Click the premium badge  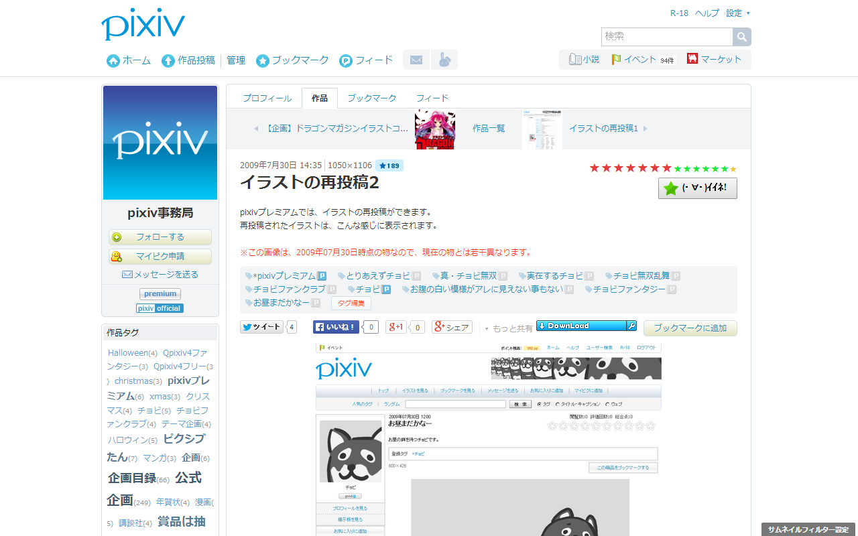160,293
